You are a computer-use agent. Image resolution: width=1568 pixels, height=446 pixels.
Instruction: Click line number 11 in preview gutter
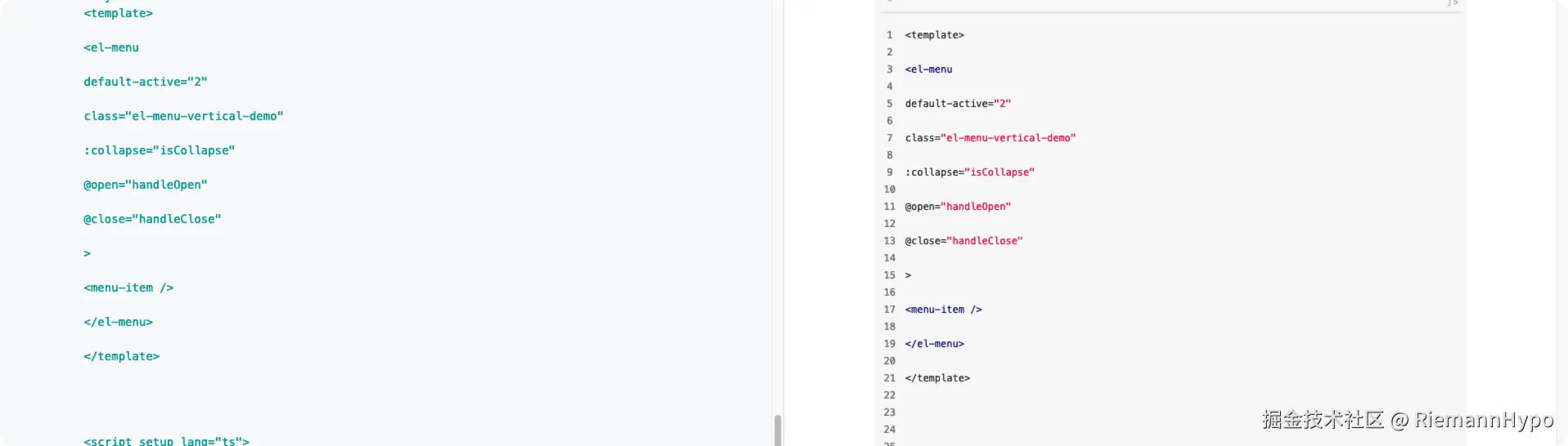pyautogui.click(x=889, y=207)
